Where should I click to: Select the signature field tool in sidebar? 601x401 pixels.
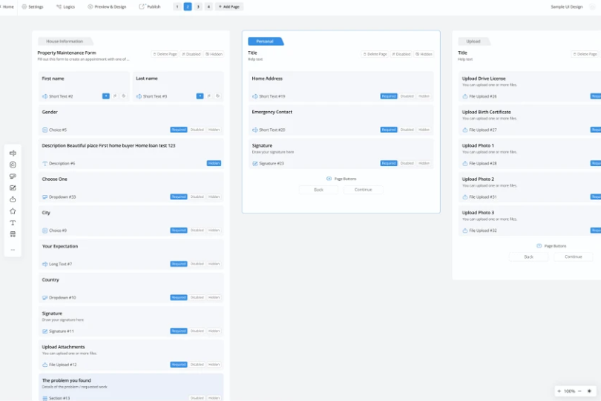[13, 188]
